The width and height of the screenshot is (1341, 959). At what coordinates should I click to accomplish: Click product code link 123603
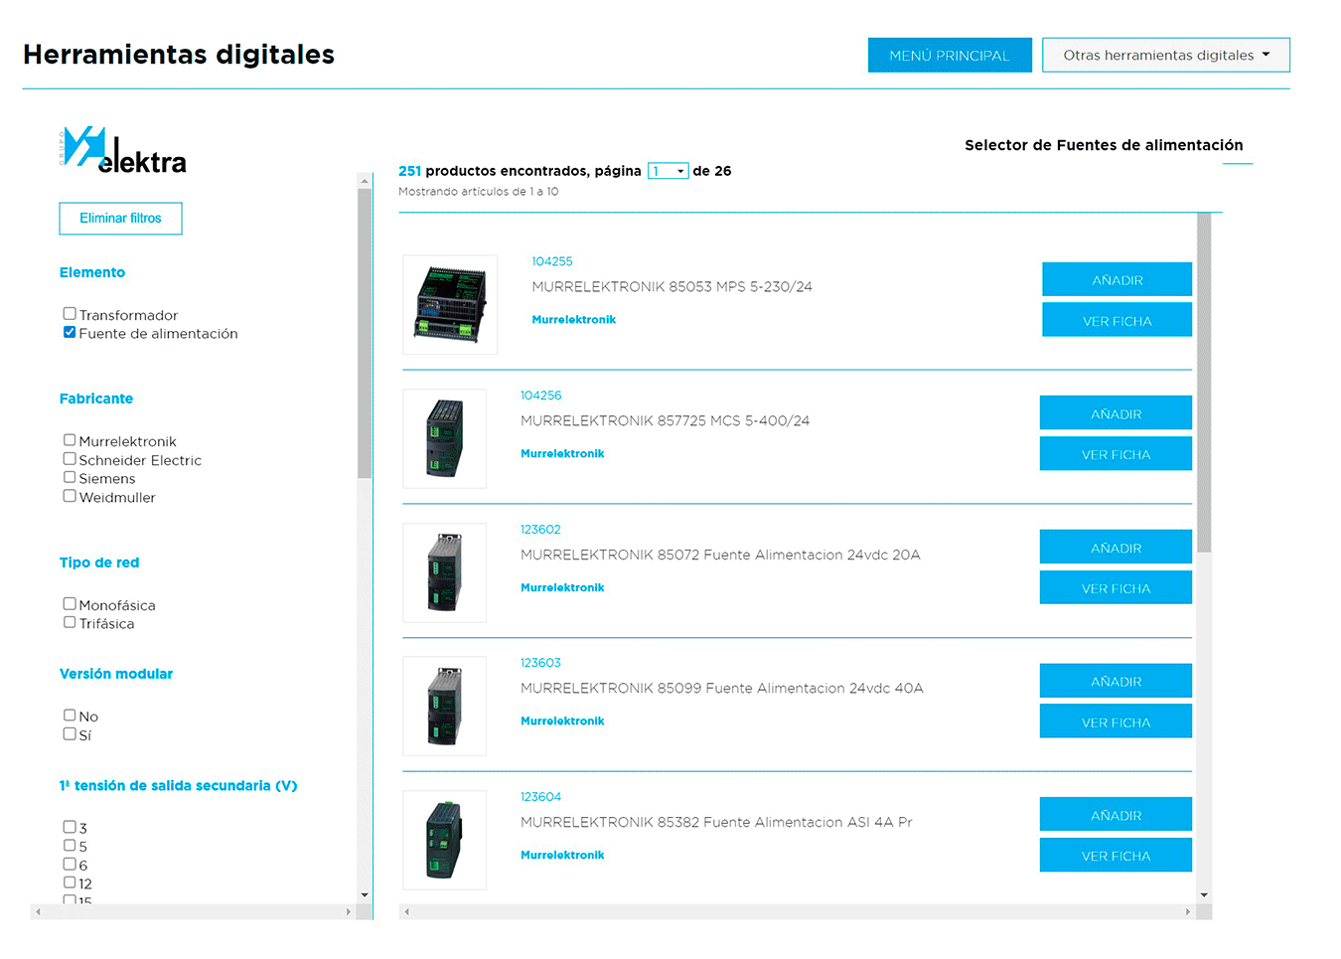click(541, 663)
